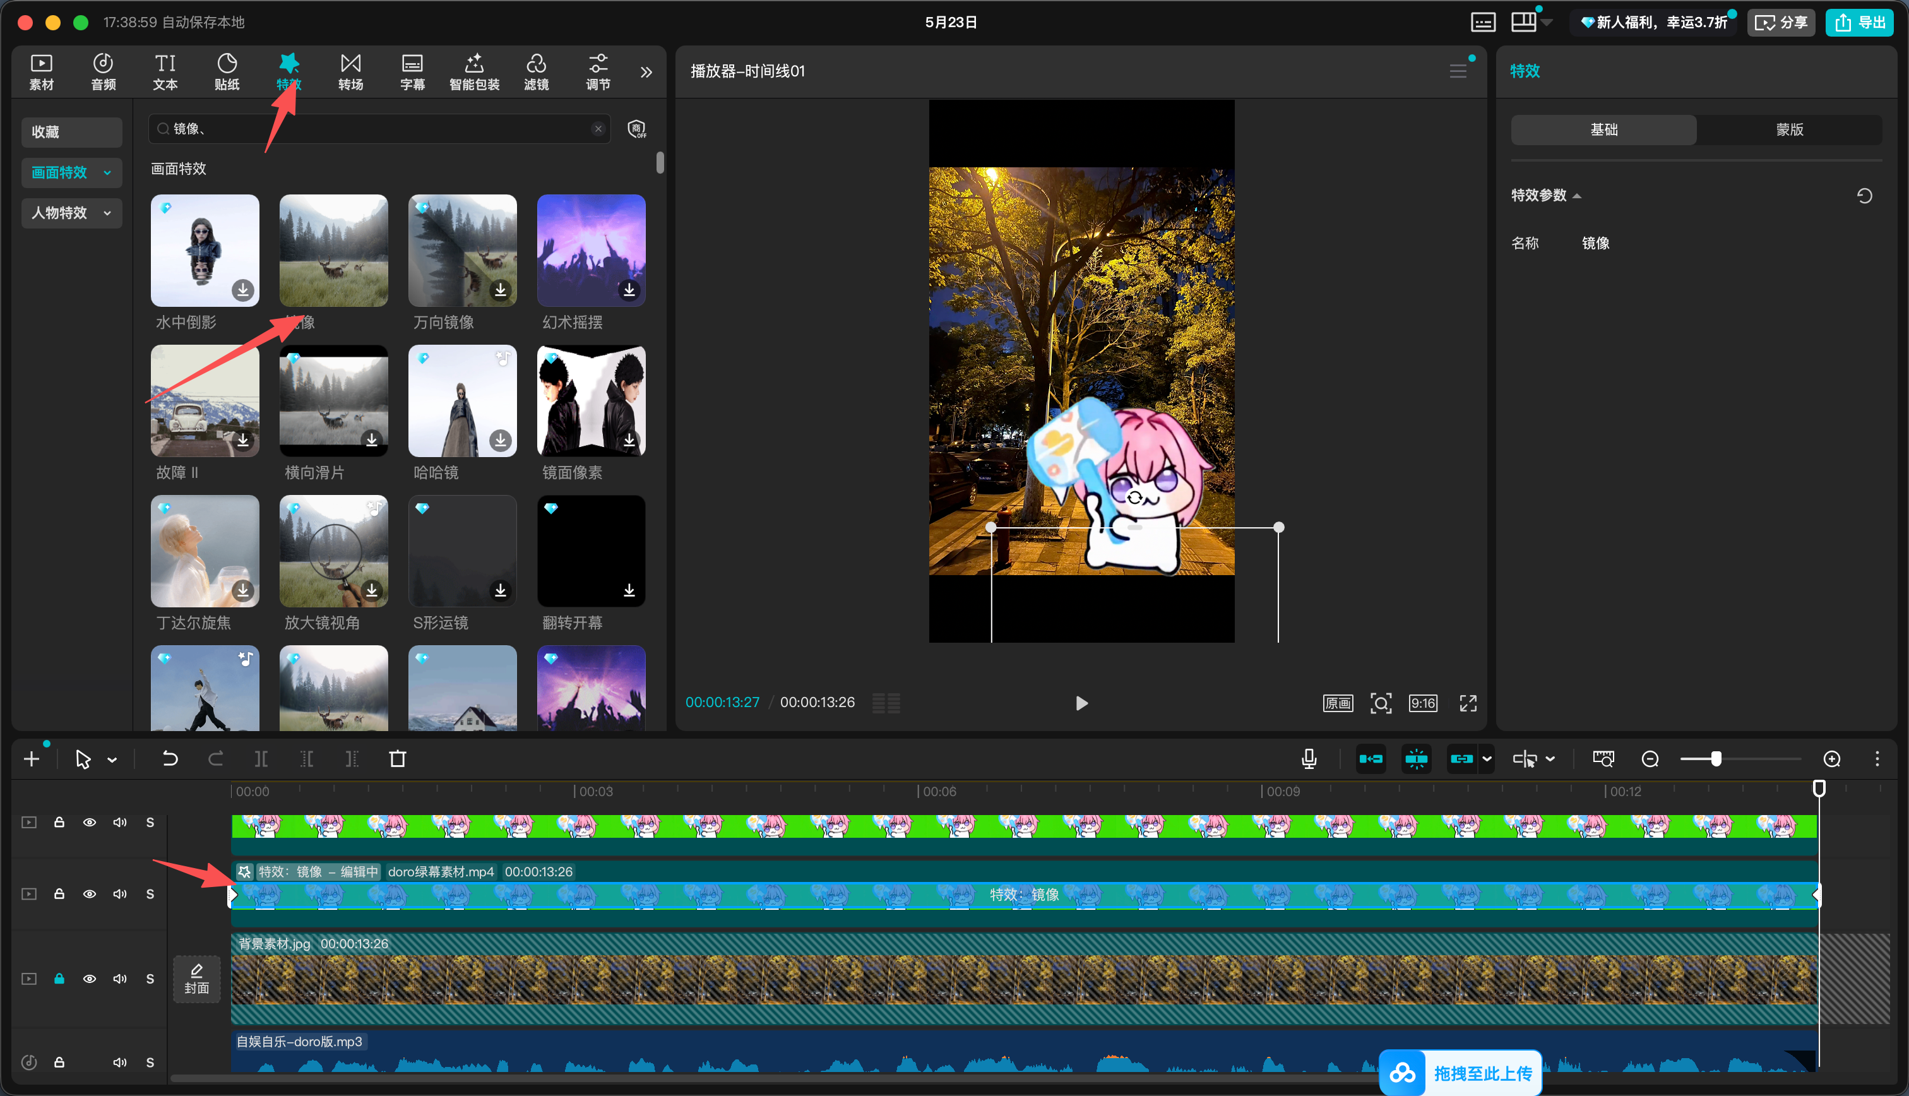Start voiceover recording with microphone
Screen dimensions: 1909x1096
click(x=1309, y=759)
